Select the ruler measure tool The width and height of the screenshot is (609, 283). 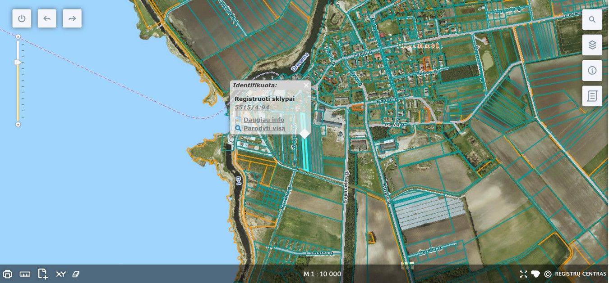tap(25, 274)
